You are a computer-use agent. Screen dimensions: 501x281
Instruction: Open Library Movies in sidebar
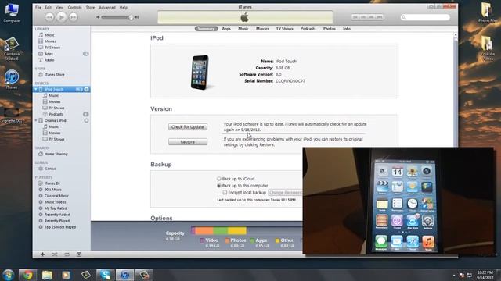click(x=50, y=41)
